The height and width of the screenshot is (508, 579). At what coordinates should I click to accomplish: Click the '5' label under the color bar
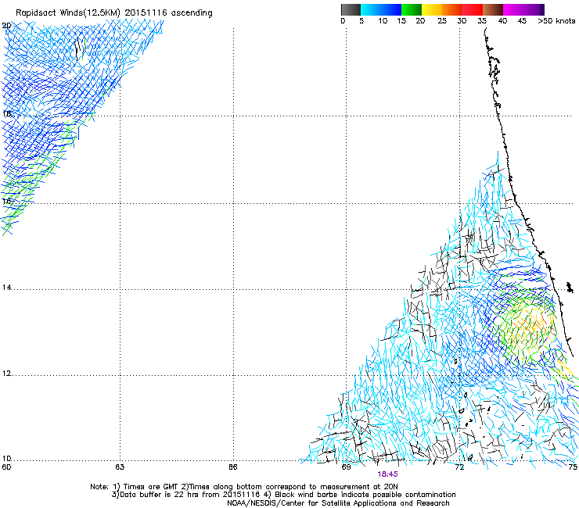pyautogui.click(x=361, y=21)
